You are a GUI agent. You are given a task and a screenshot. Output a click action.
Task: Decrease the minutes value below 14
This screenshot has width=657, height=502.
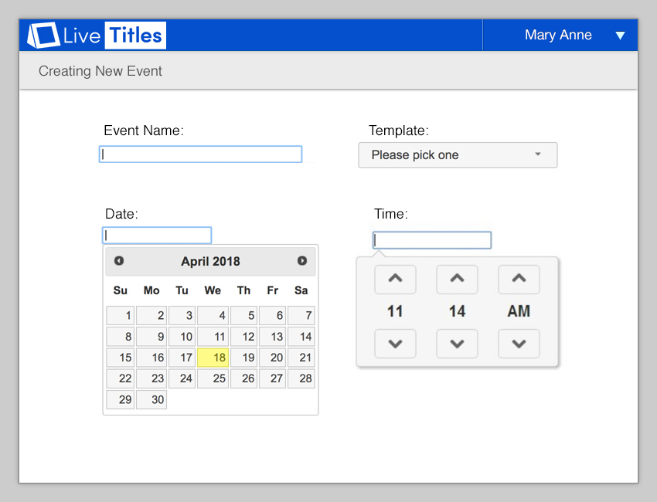click(x=457, y=344)
